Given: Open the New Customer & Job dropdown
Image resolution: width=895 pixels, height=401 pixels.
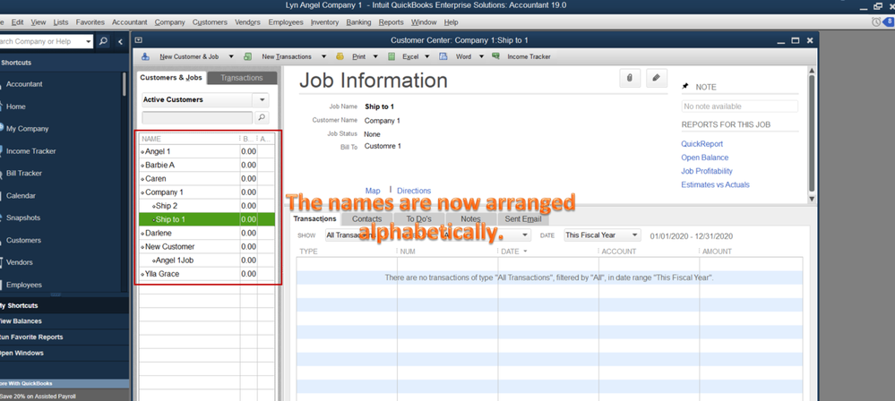Looking at the screenshot, I should pos(231,57).
